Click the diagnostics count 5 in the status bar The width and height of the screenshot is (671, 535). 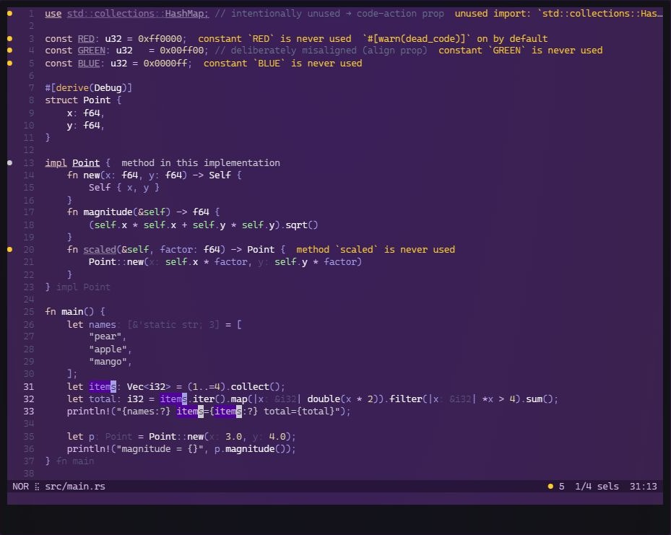click(x=561, y=486)
